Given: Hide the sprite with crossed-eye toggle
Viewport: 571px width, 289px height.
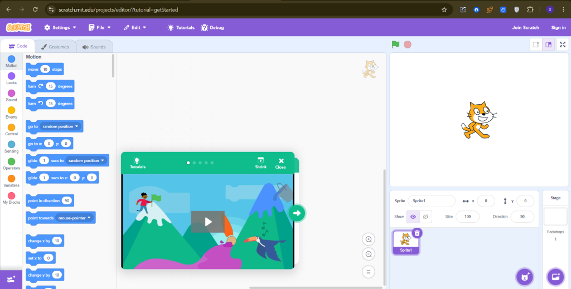Looking at the screenshot, I should pyautogui.click(x=425, y=217).
